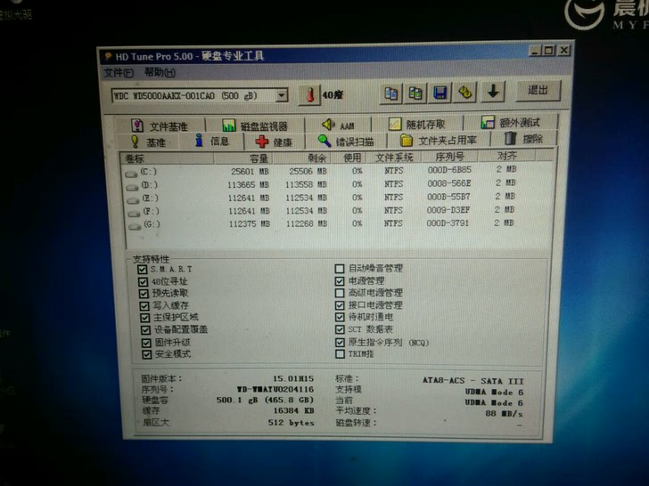Click 序列号 column header
The width and height of the screenshot is (649, 486).
tap(450, 157)
